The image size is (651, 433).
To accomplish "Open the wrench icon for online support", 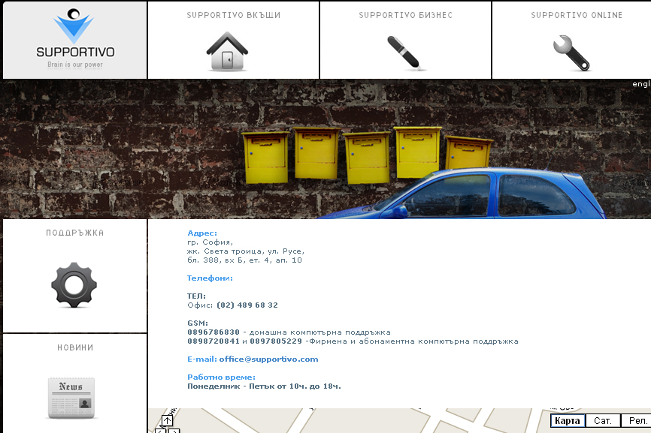I will (x=571, y=53).
